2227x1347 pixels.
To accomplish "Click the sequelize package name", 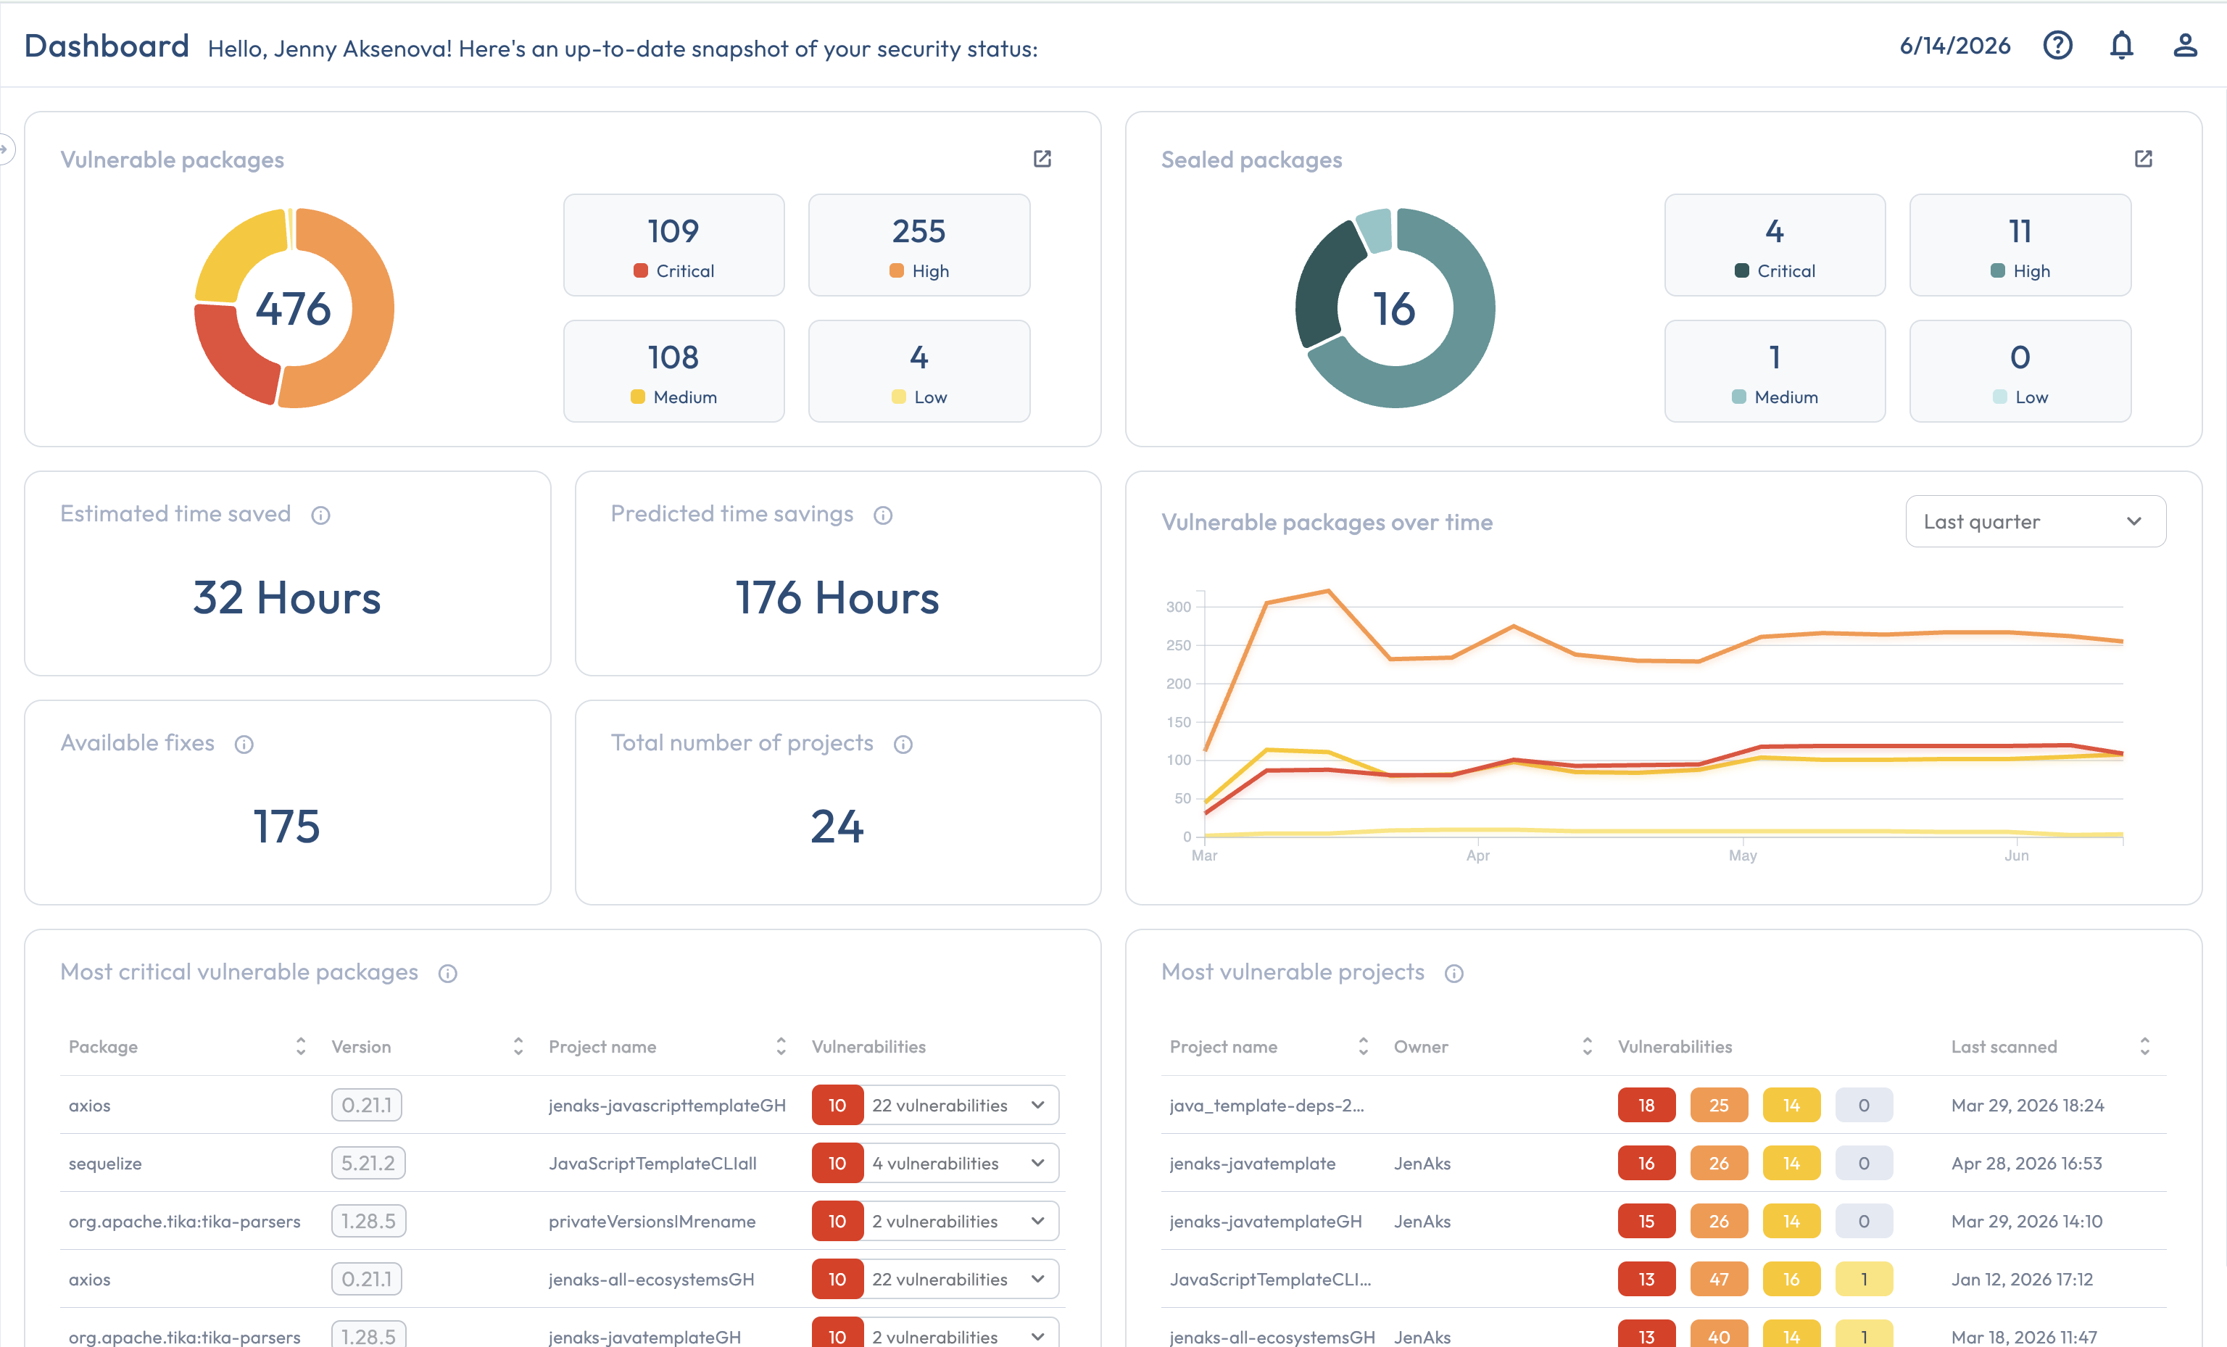I will pos(105,1163).
